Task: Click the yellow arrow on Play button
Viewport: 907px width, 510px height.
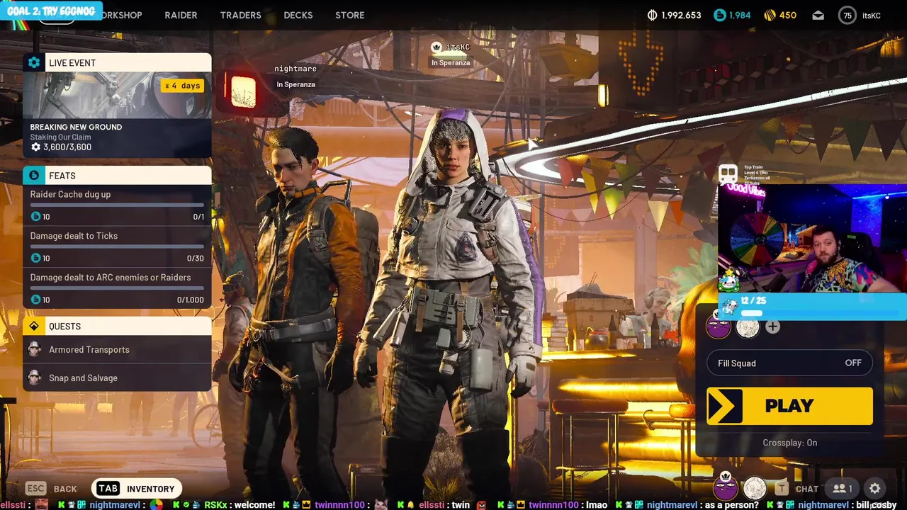Action: click(x=725, y=406)
